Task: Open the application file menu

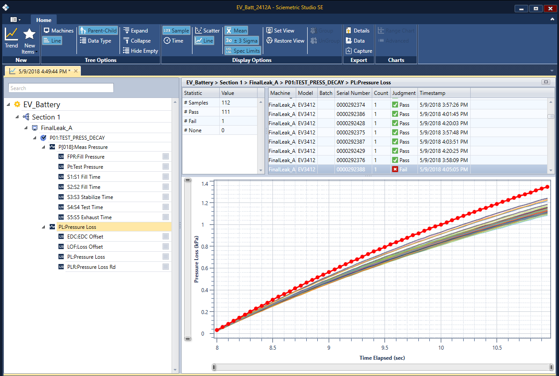Action: tap(15, 20)
